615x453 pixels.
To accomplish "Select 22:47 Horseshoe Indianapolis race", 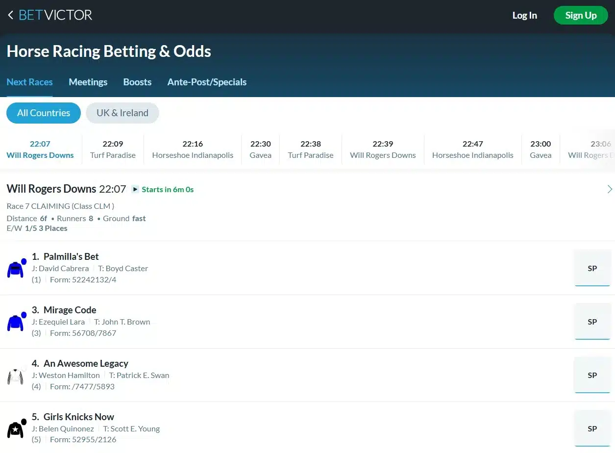I will pyautogui.click(x=473, y=150).
